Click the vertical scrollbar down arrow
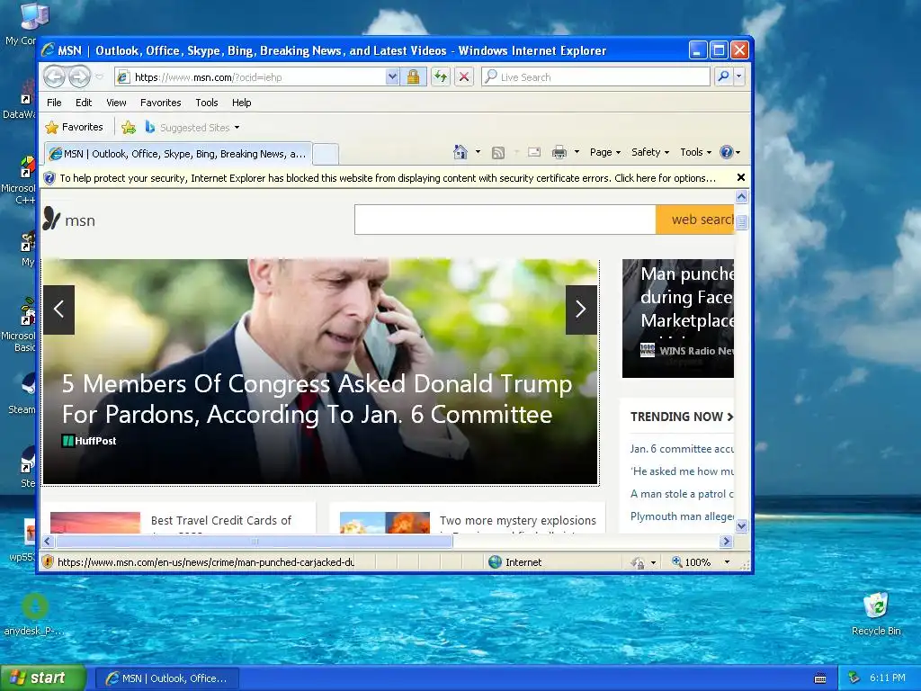This screenshot has width=921, height=691. 741,525
